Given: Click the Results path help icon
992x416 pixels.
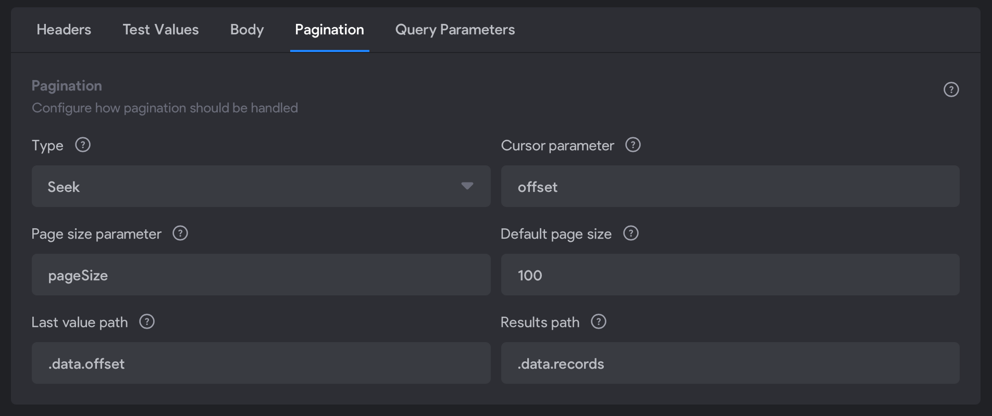Looking at the screenshot, I should click(x=598, y=321).
